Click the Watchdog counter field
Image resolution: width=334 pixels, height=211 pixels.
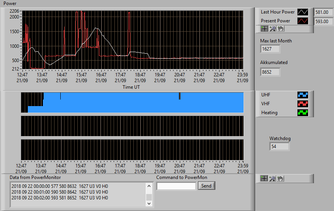279,147
